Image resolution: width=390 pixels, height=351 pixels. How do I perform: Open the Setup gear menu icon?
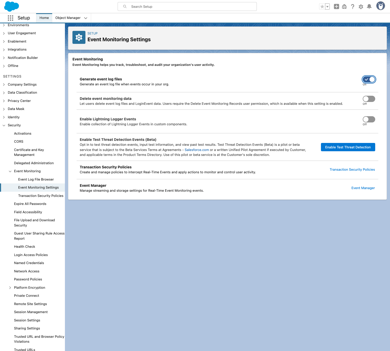(x=361, y=7)
